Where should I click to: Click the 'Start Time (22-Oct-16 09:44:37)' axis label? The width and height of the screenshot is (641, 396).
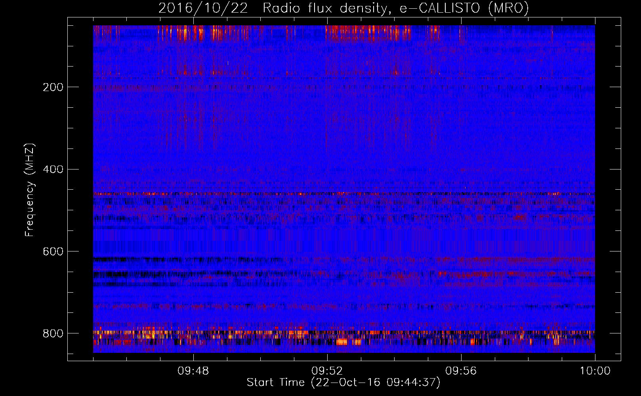343,383
